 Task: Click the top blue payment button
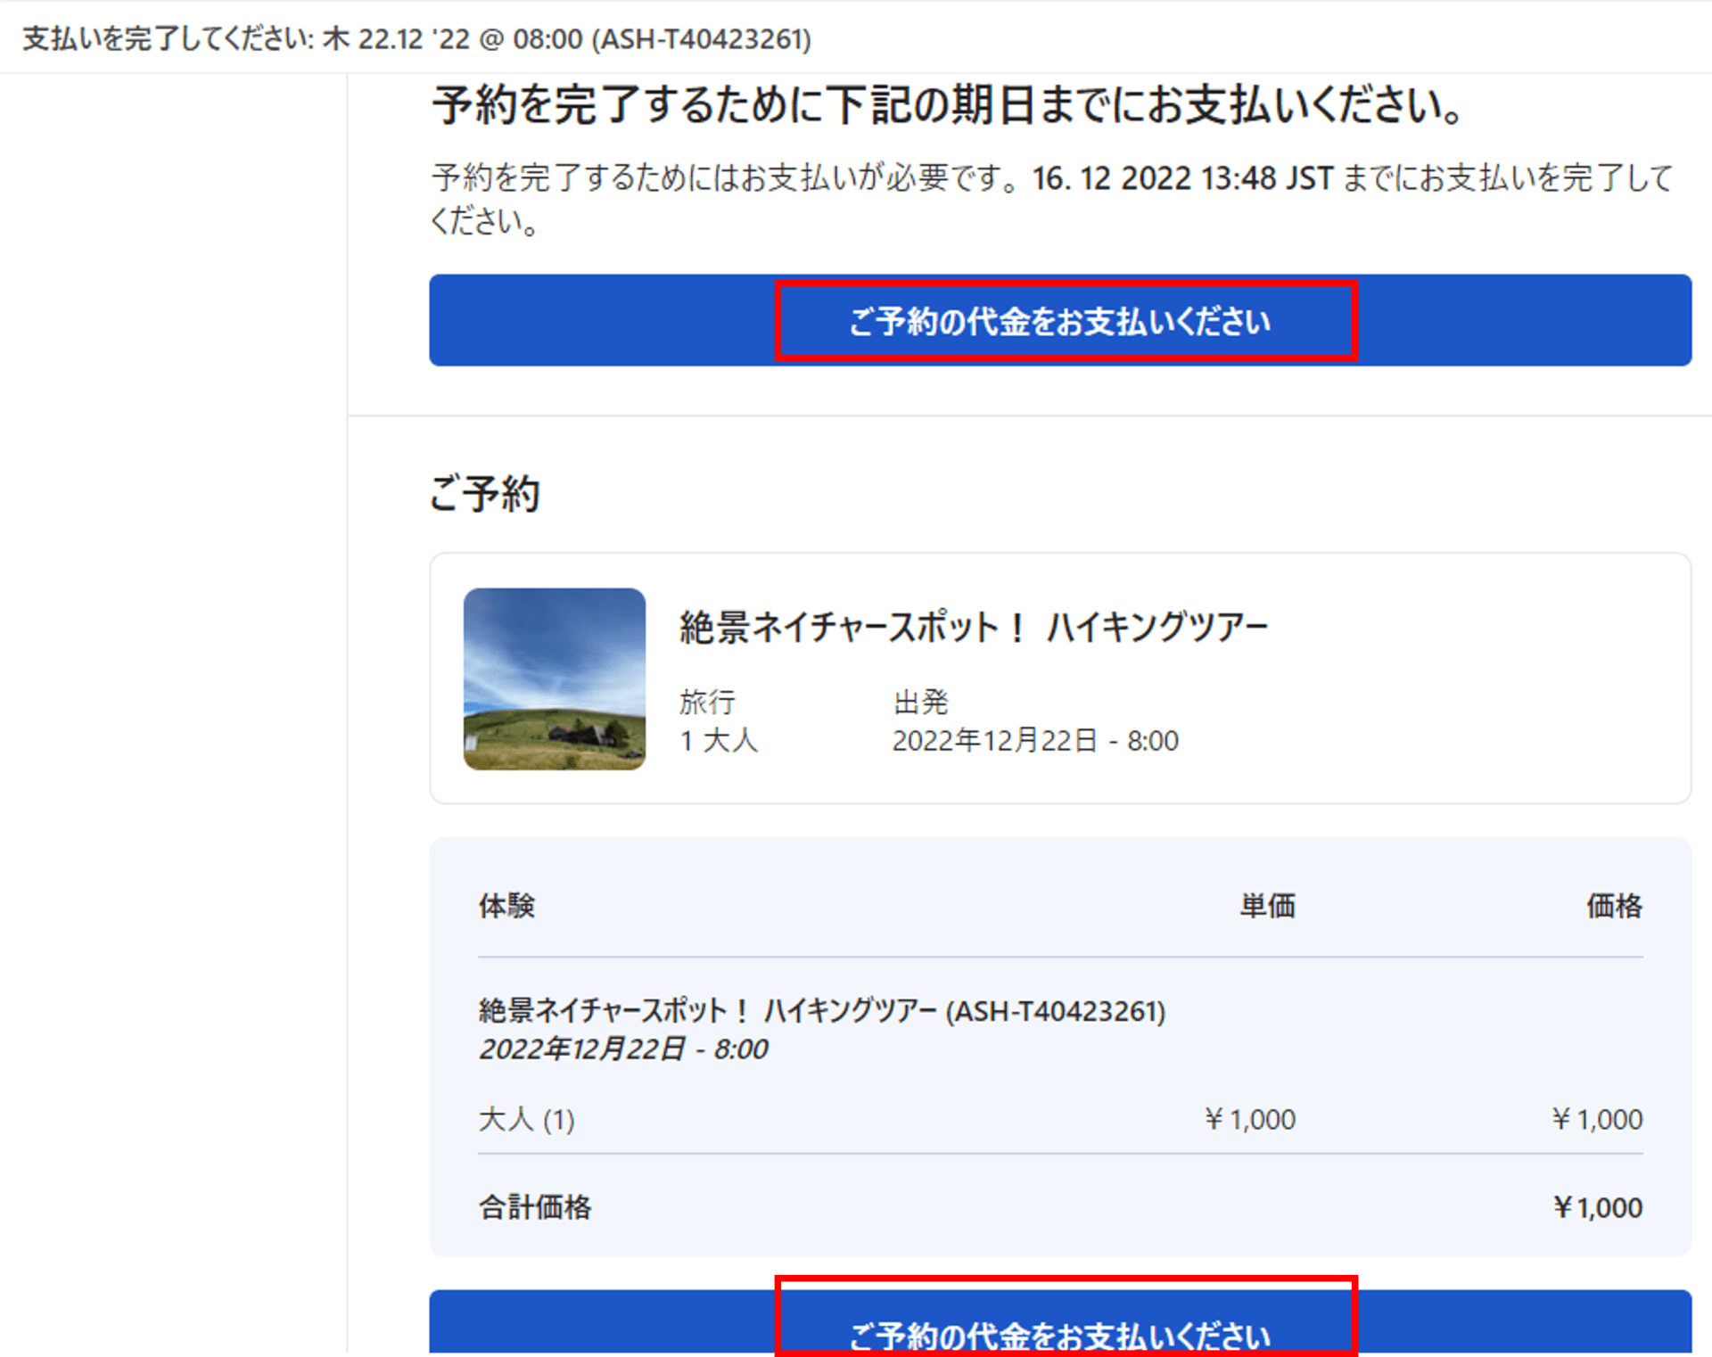[1059, 321]
